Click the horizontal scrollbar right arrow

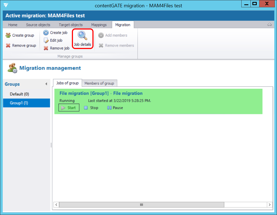point(269,205)
